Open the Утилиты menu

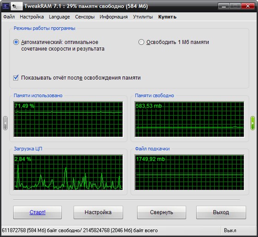[143, 17]
